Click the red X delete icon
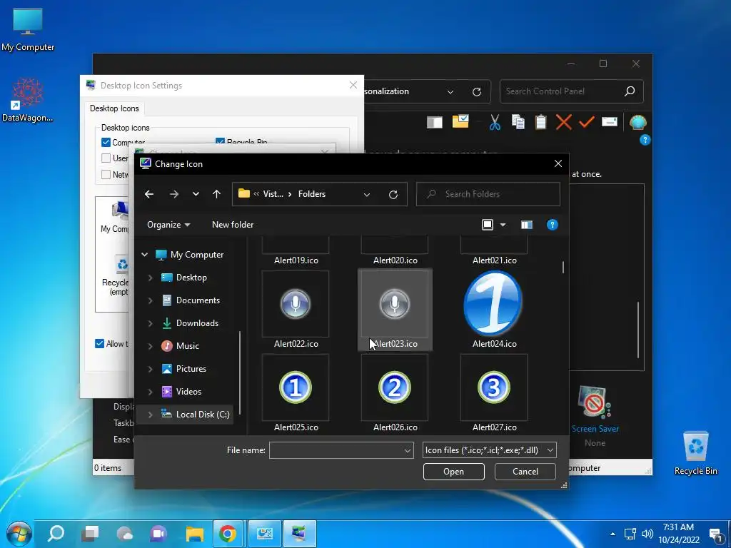 coord(564,122)
